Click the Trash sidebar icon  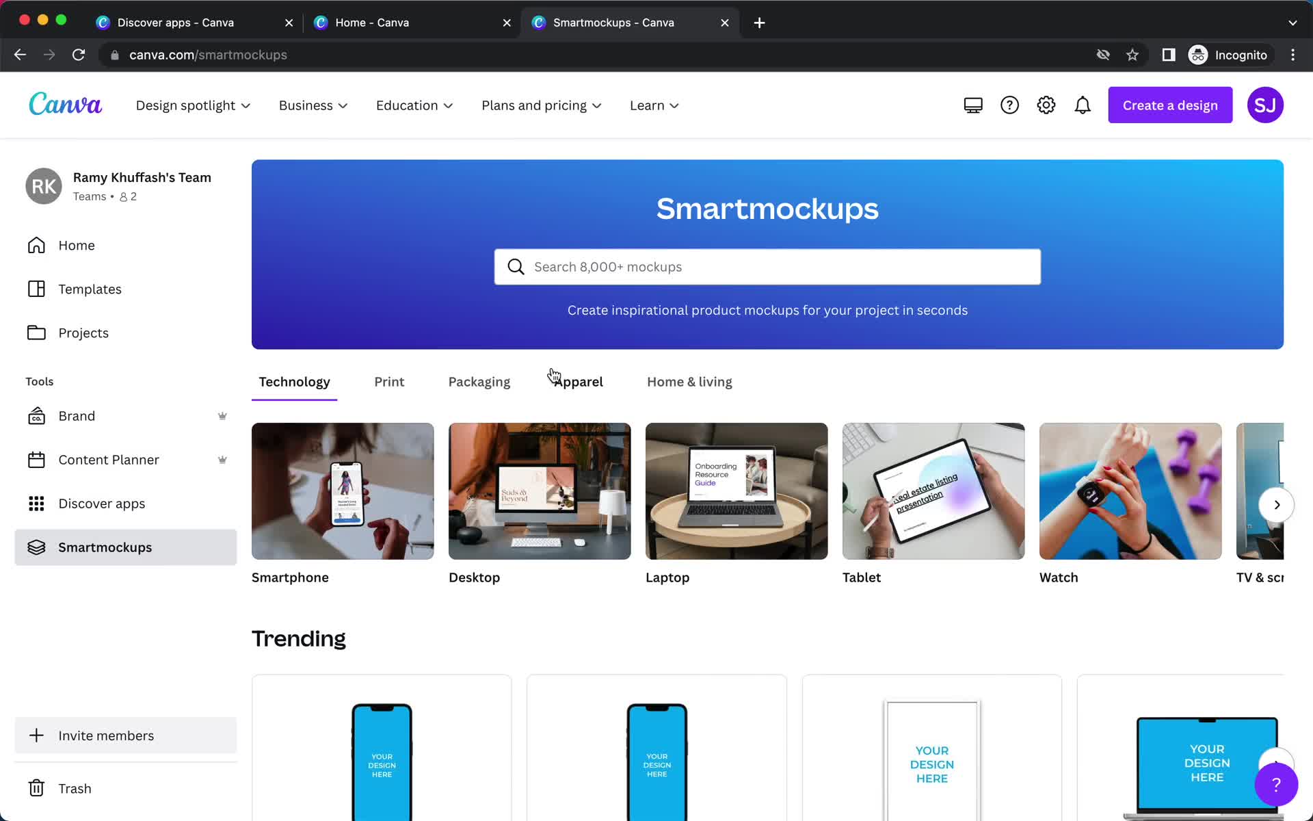point(37,788)
